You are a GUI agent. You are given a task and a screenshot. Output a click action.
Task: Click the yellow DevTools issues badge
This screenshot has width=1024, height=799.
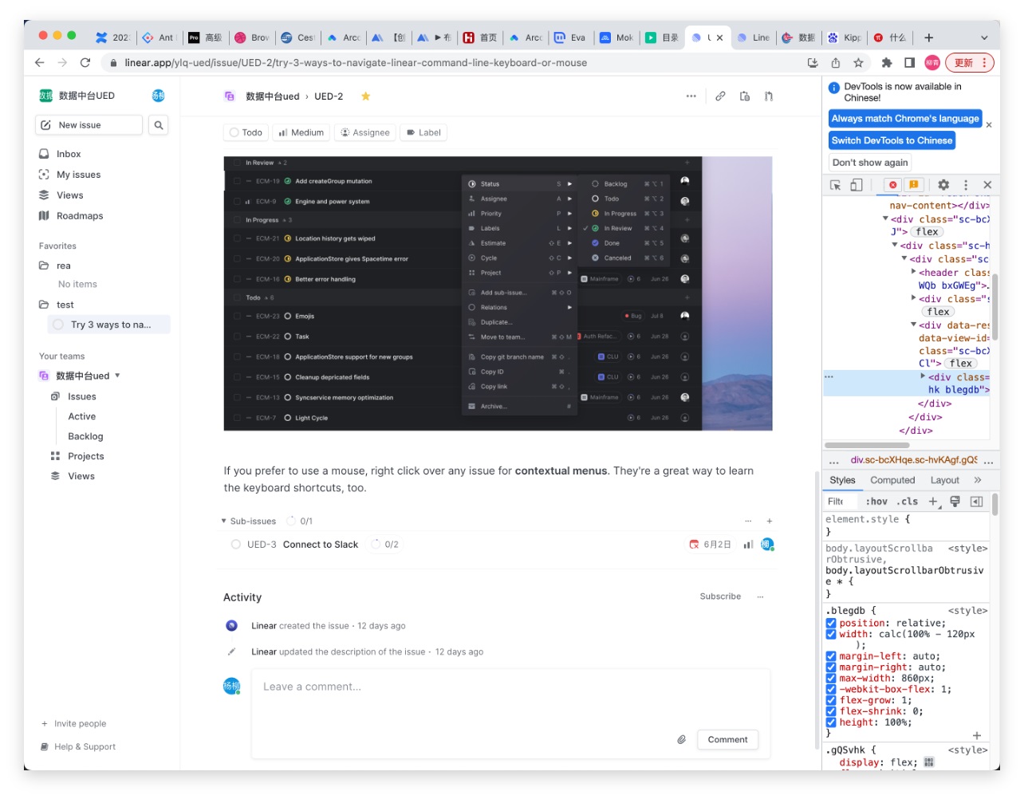coord(913,185)
